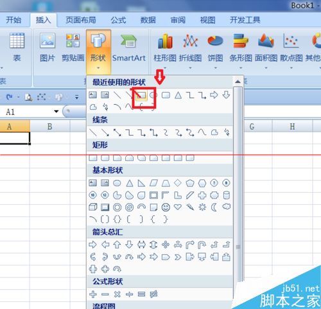Pick the folded corner shape
Viewport: 321px width, 309px height.
pos(153,207)
